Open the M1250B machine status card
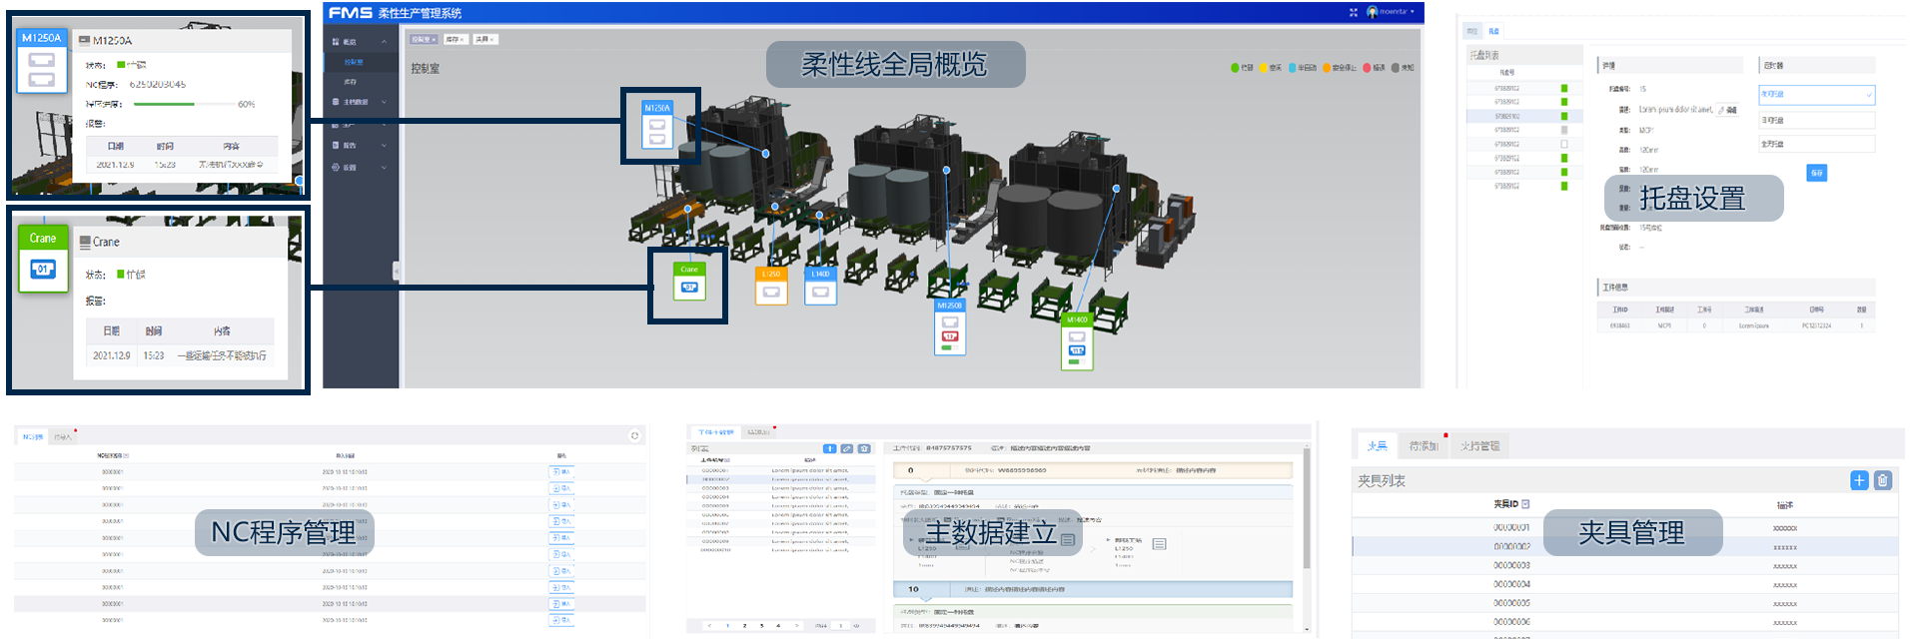 (949, 326)
